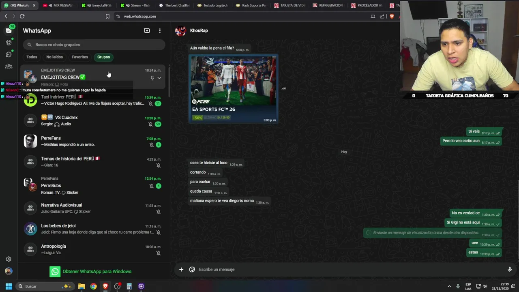Open the WhatsApp three-dot menu
The height and width of the screenshot is (292, 519).
pos(160,30)
